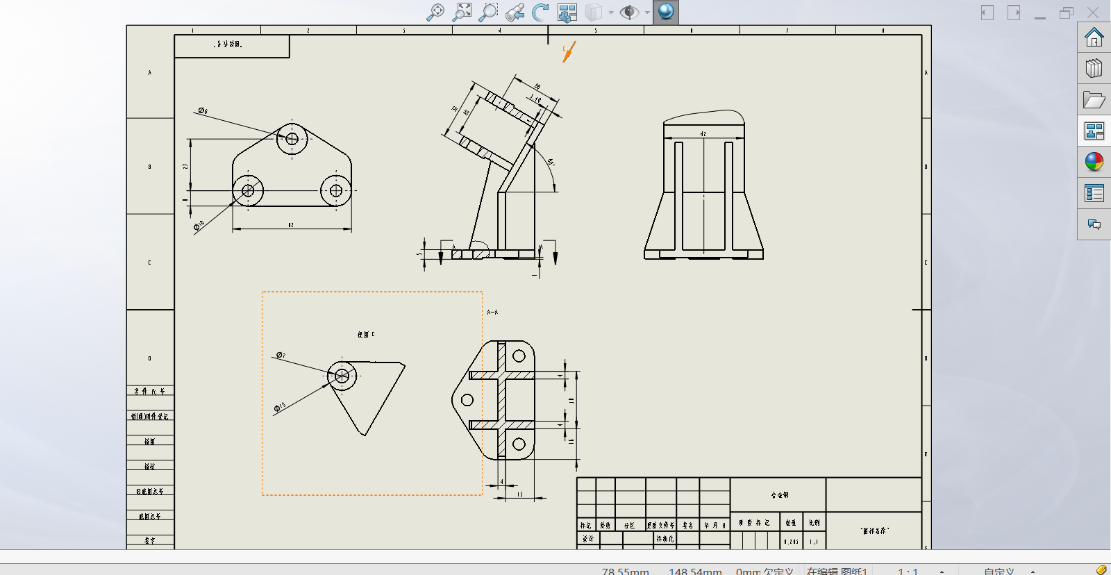Screen dimensions: 1111x575
Task: Click the Zoom to Selection magnifier icon
Action: 488,12
